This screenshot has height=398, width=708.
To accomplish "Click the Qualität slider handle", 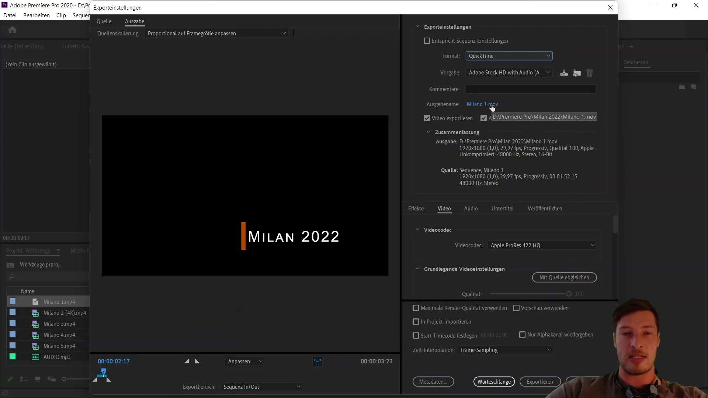I will pyautogui.click(x=569, y=294).
